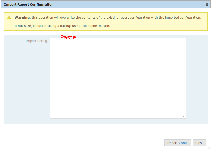The height and width of the screenshot is (150, 211).
Task: Click the 'Import Report Configuration' dialog title
Action: pos(29,5)
